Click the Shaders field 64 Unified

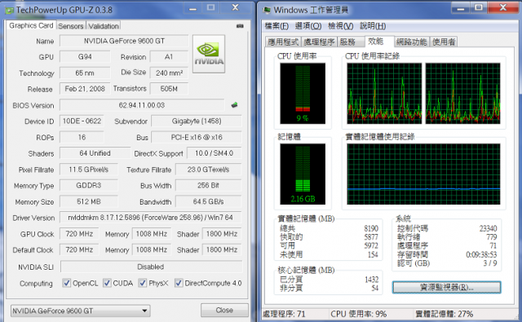tap(95, 153)
